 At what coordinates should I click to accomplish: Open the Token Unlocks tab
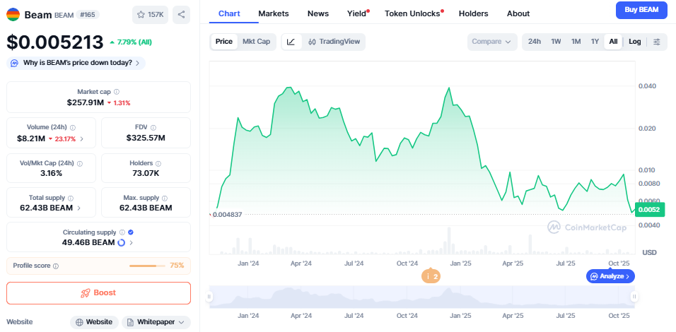pyautogui.click(x=413, y=14)
